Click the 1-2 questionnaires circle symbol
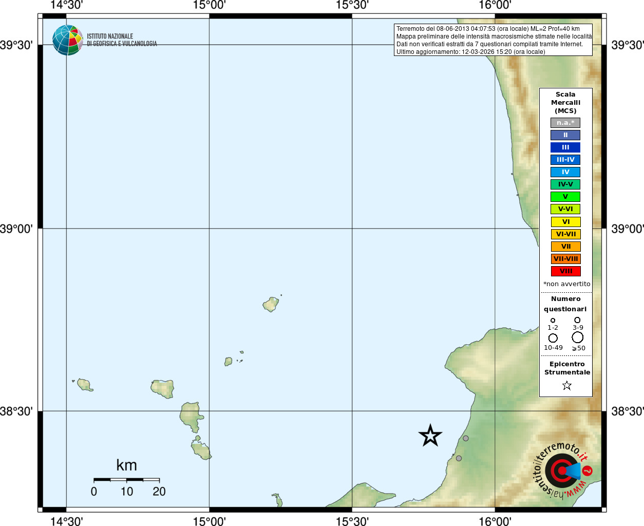Viewport: 644px width, 526px height. click(553, 321)
